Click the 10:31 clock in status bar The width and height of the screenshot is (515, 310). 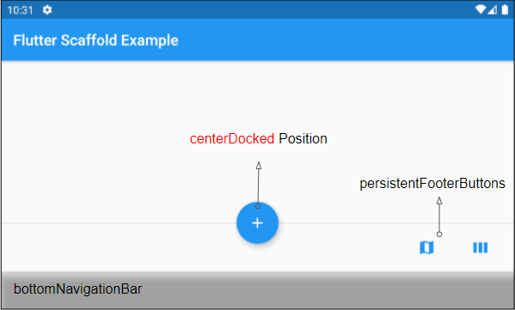pyautogui.click(x=21, y=10)
